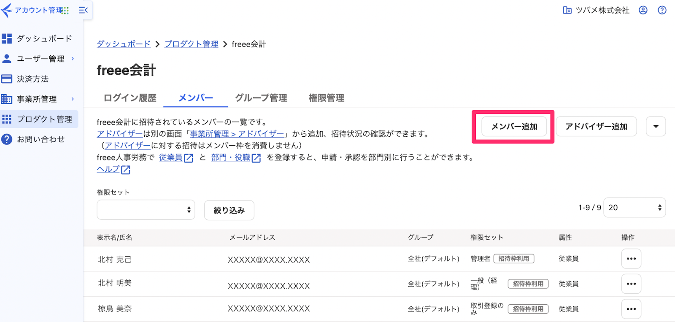
Task: Click アカウント管理 title in header
Action: (39, 10)
